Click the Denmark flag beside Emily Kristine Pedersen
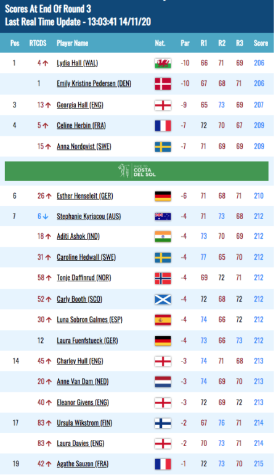The width and height of the screenshot is (276, 475). (163, 84)
